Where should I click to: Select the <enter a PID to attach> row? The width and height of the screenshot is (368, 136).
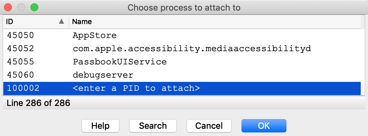[136, 88]
